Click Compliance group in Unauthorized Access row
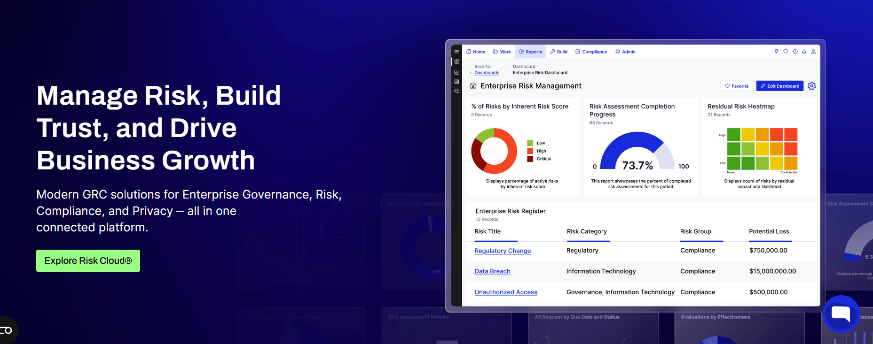Screen dimensions: 873x344 (x=698, y=292)
